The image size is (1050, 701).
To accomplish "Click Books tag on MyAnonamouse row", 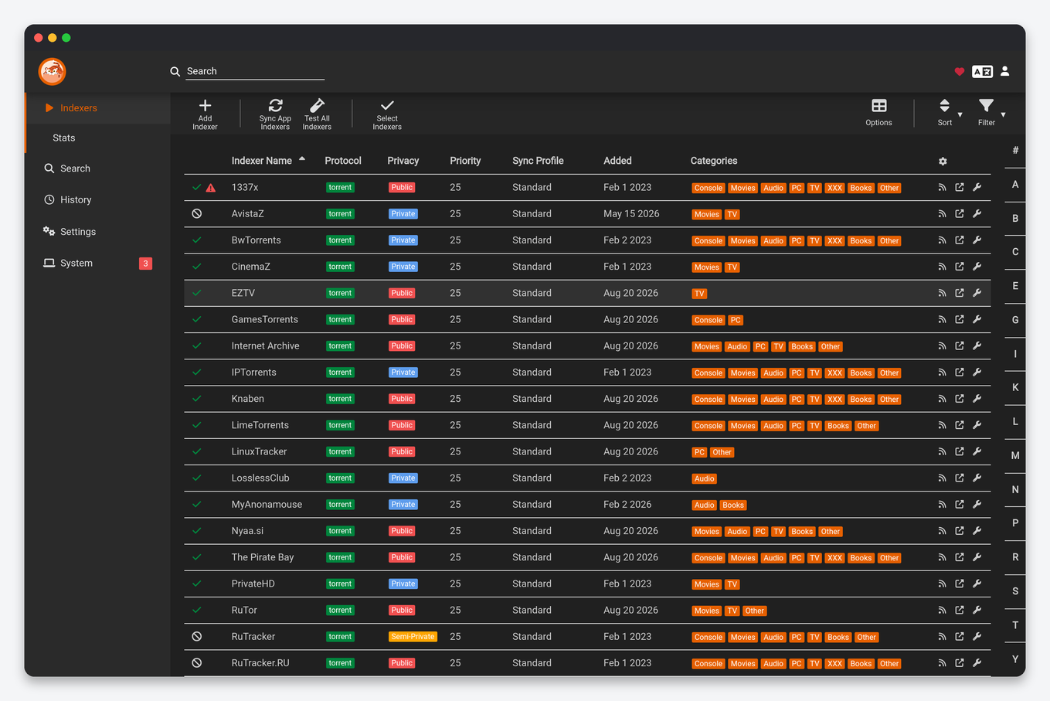I will (x=733, y=505).
